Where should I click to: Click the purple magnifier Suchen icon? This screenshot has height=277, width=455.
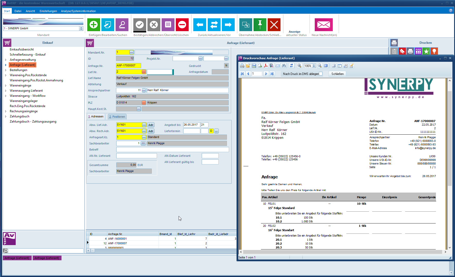122,25
